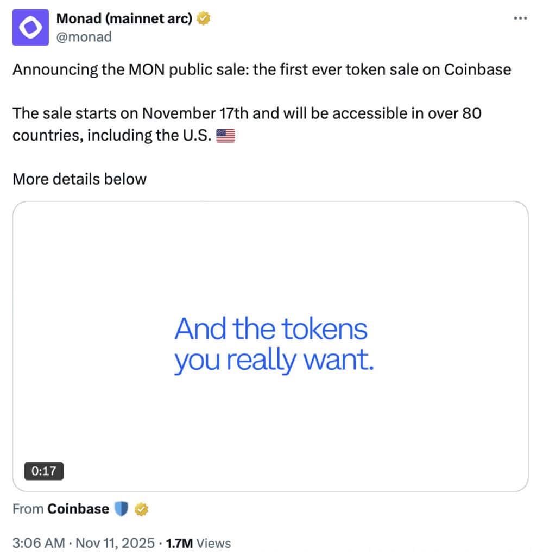Click the 'Nov 11, 2025' timestamp
Screen dimensions: 543x556
116,542
